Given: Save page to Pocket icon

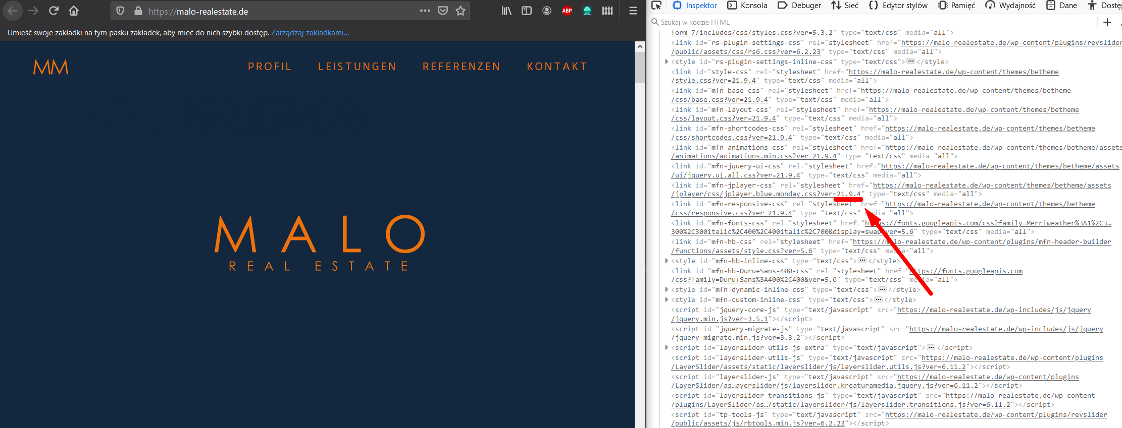Looking at the screenshot, I should tap(443, 11).
